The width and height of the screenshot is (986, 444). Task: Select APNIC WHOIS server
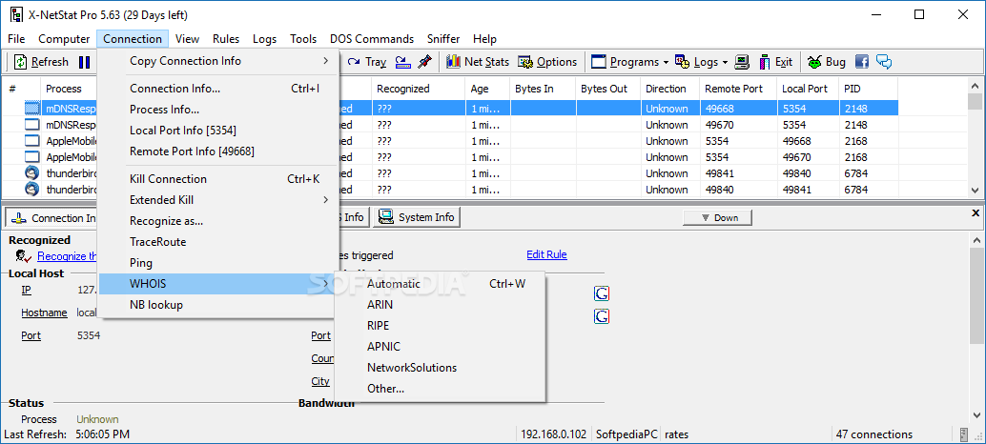coord(440,347)
